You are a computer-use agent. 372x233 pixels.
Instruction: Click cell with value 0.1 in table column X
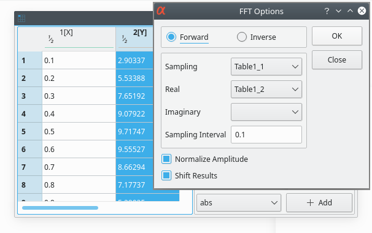[x=79, y=61]
